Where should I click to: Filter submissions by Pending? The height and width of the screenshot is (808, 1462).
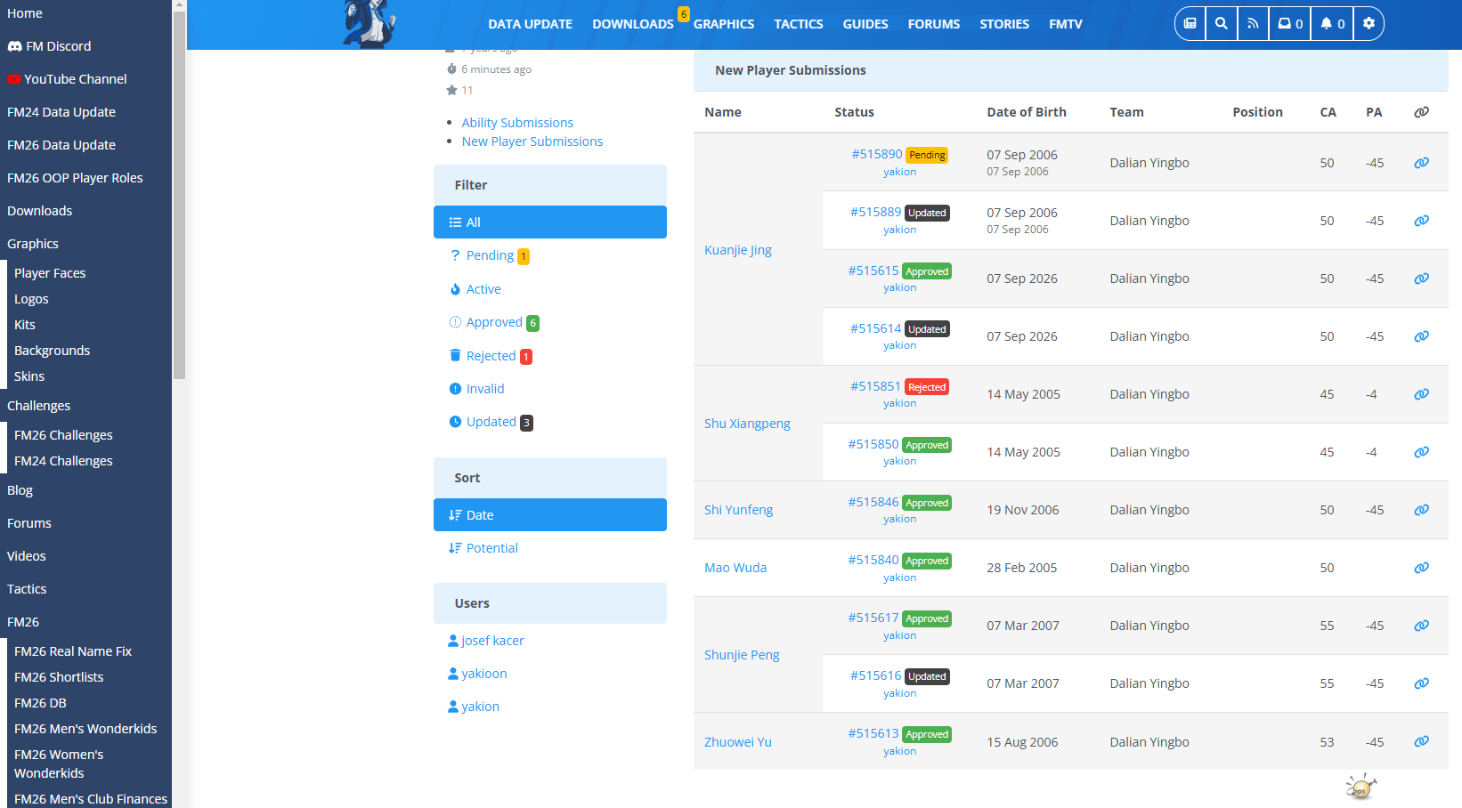490,255
